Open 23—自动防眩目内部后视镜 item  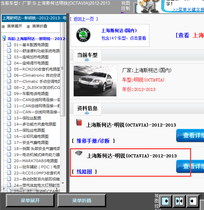coord(37,179)
